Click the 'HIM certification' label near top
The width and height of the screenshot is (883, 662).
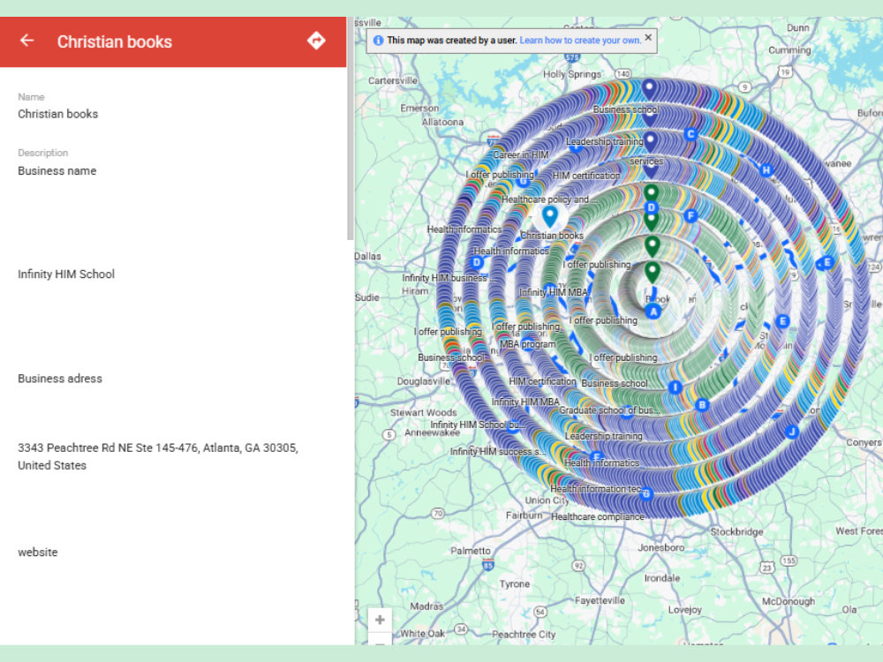coord(586,176)
